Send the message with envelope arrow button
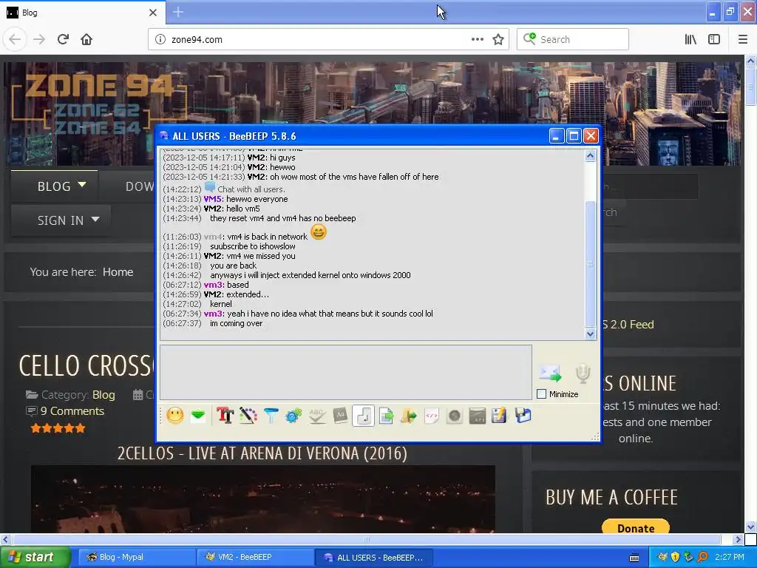Image resolution: width=757 pixels, height=568 pixels. pyautogui.click(x=550, y=373)
